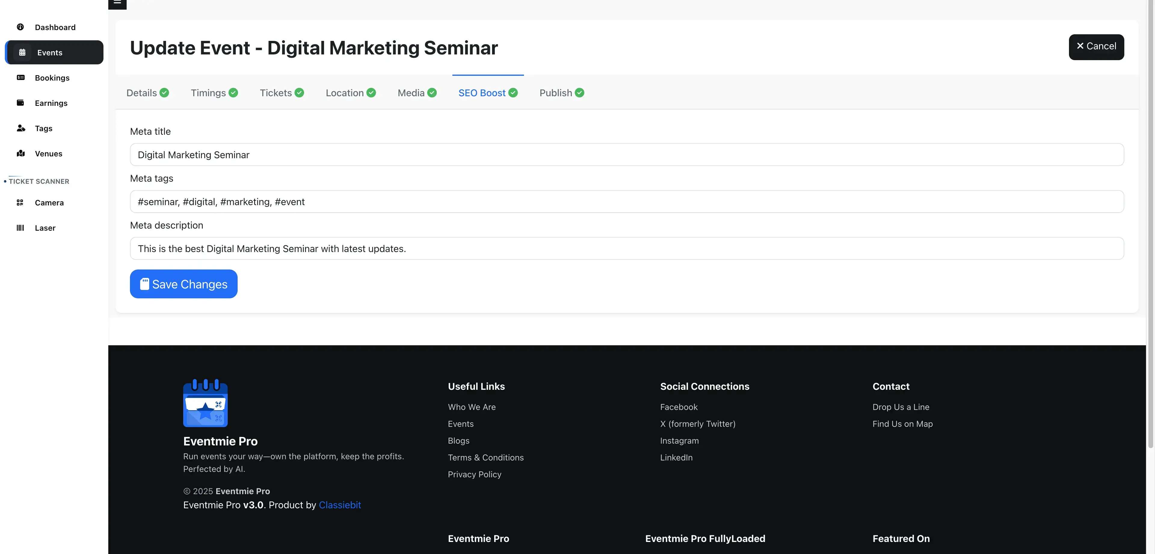This screenshot has height=554, width=1155.
Task: Click the Tags icon in sidebar
Action: click(21, 128)
